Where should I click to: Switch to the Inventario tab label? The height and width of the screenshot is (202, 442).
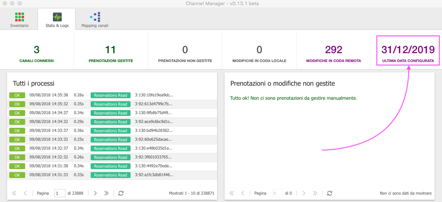point(20,25)
